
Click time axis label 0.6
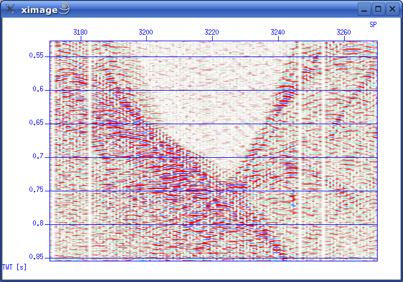tap(38, 89)
